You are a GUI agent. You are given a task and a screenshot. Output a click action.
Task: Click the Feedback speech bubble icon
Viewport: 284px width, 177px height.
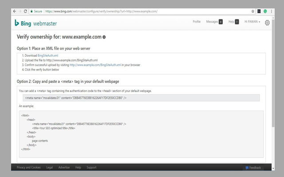pos(247,168)
